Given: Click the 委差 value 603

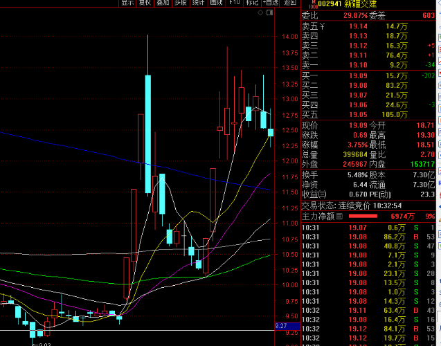Looking at the screenshot, I should click(429, 15).
